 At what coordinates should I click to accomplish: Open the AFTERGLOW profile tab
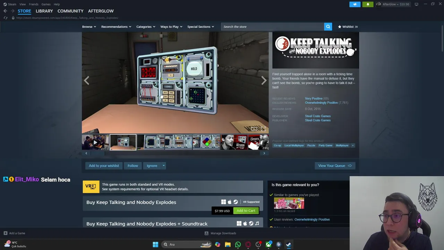tap(101, 11)
